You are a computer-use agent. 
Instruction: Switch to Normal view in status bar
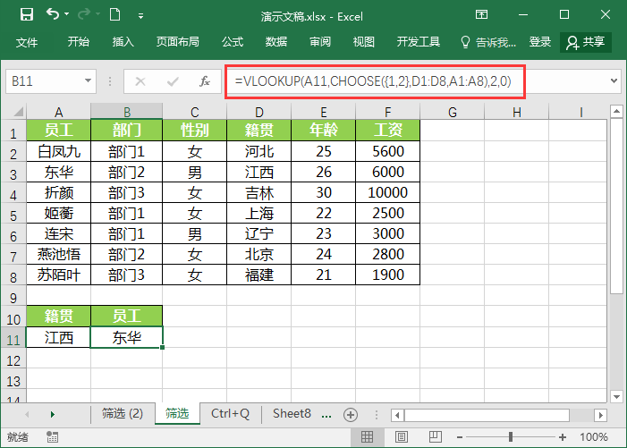(368, 437)
